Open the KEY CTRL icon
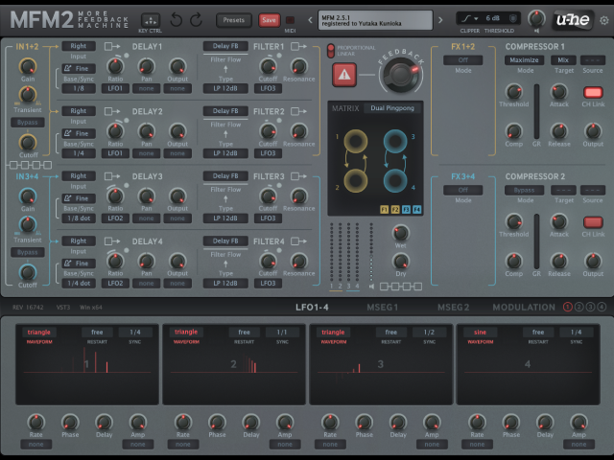Screen dimensions: 614x460 (x=151, y=19)
